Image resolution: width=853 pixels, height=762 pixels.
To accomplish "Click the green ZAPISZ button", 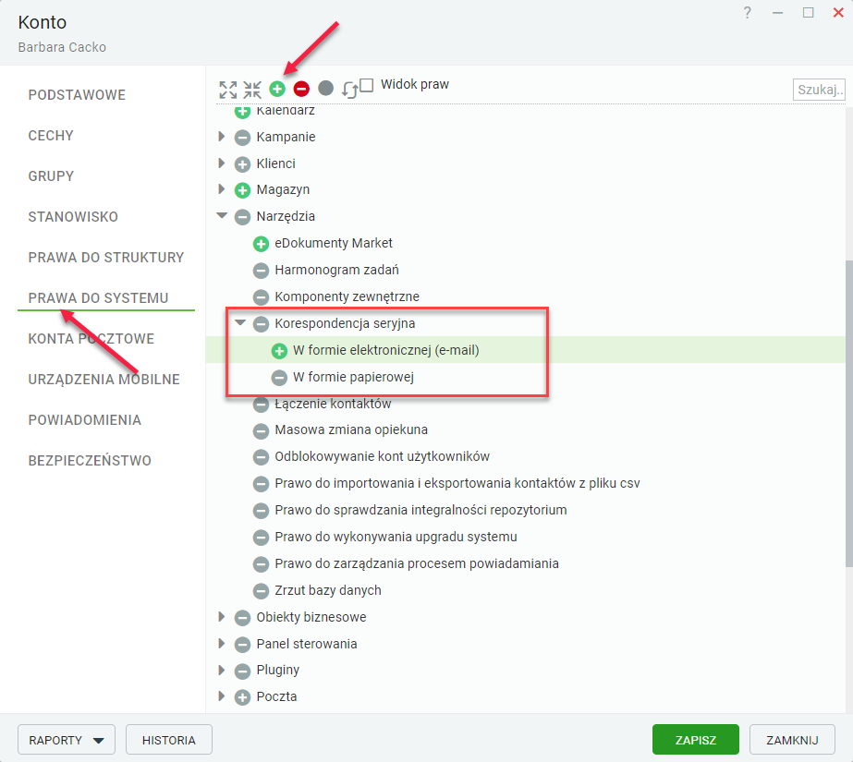I will click(696, 740).
